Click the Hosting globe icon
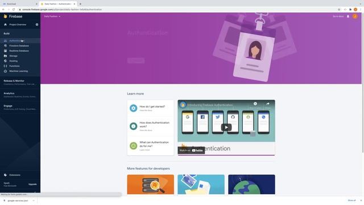Image resolution: width=364 pixels, height=205 pixels. pos(5,61)
